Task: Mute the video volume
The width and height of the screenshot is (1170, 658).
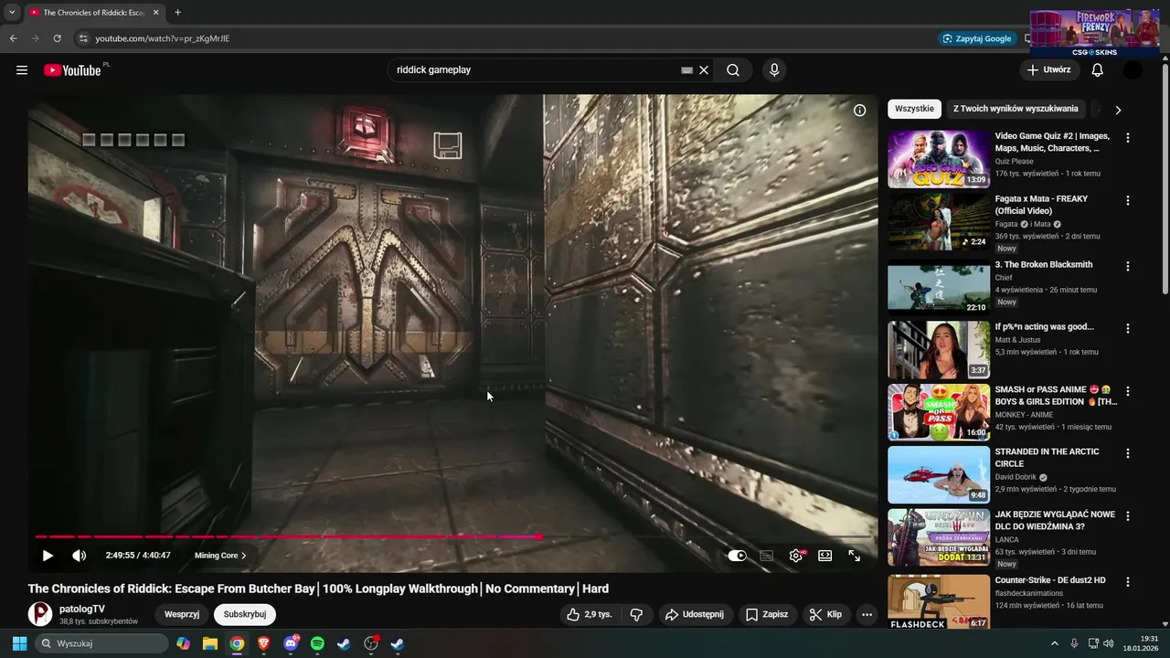Action: tap(80, 556)
